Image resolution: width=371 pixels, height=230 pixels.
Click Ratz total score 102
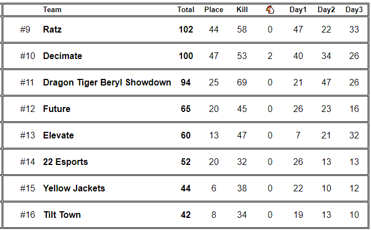click(186, 29)
